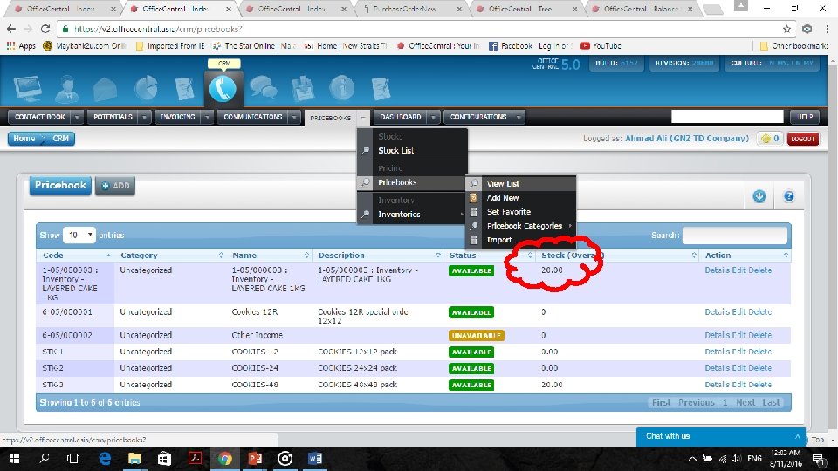This screenshot has width=838, height=471.
Task: Click Delete for Cookies 12R row
Action: [760, 312]
